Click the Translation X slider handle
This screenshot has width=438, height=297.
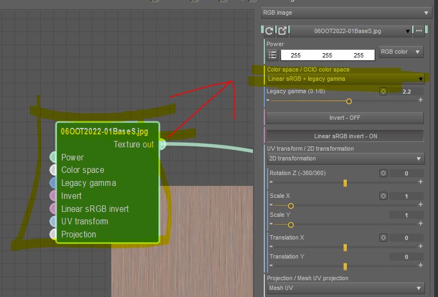[345, 248]
